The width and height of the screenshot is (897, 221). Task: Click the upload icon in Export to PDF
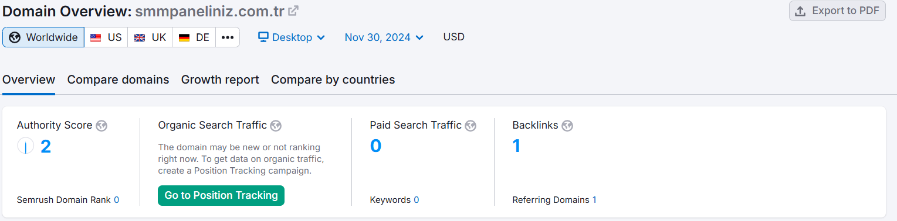800,11
